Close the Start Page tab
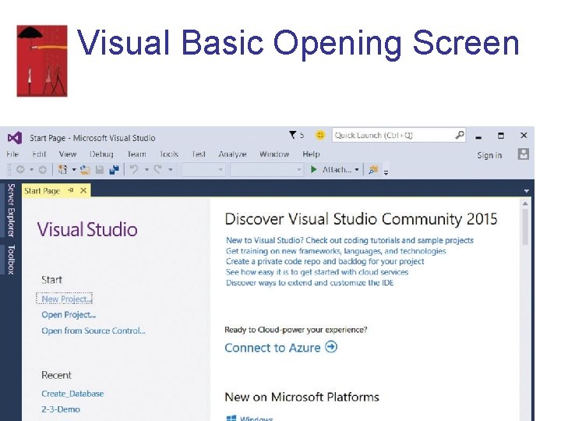This screenshot has height=421, width=561. click(83, 190)
